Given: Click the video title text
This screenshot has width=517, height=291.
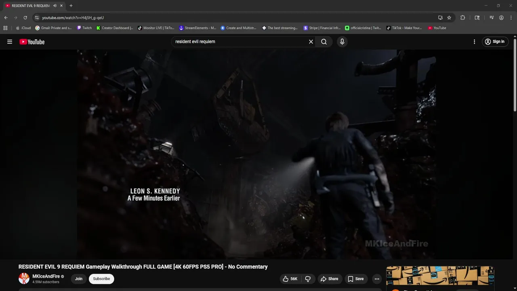Looking at the screenshot, I should click(143, 267).
